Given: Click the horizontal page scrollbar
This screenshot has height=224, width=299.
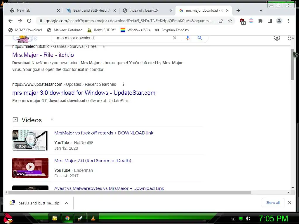Looking at the screenshot, I should coord(130,192).
